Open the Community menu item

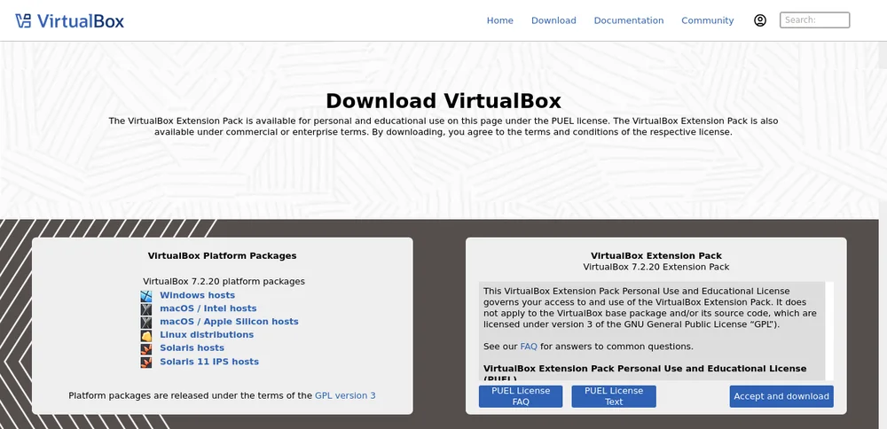tap(707, 20)
